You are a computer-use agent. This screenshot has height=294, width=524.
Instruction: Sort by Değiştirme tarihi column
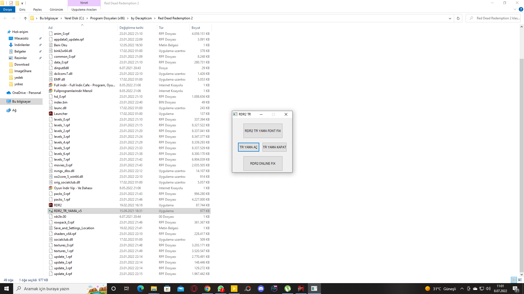tap(137, 28)
